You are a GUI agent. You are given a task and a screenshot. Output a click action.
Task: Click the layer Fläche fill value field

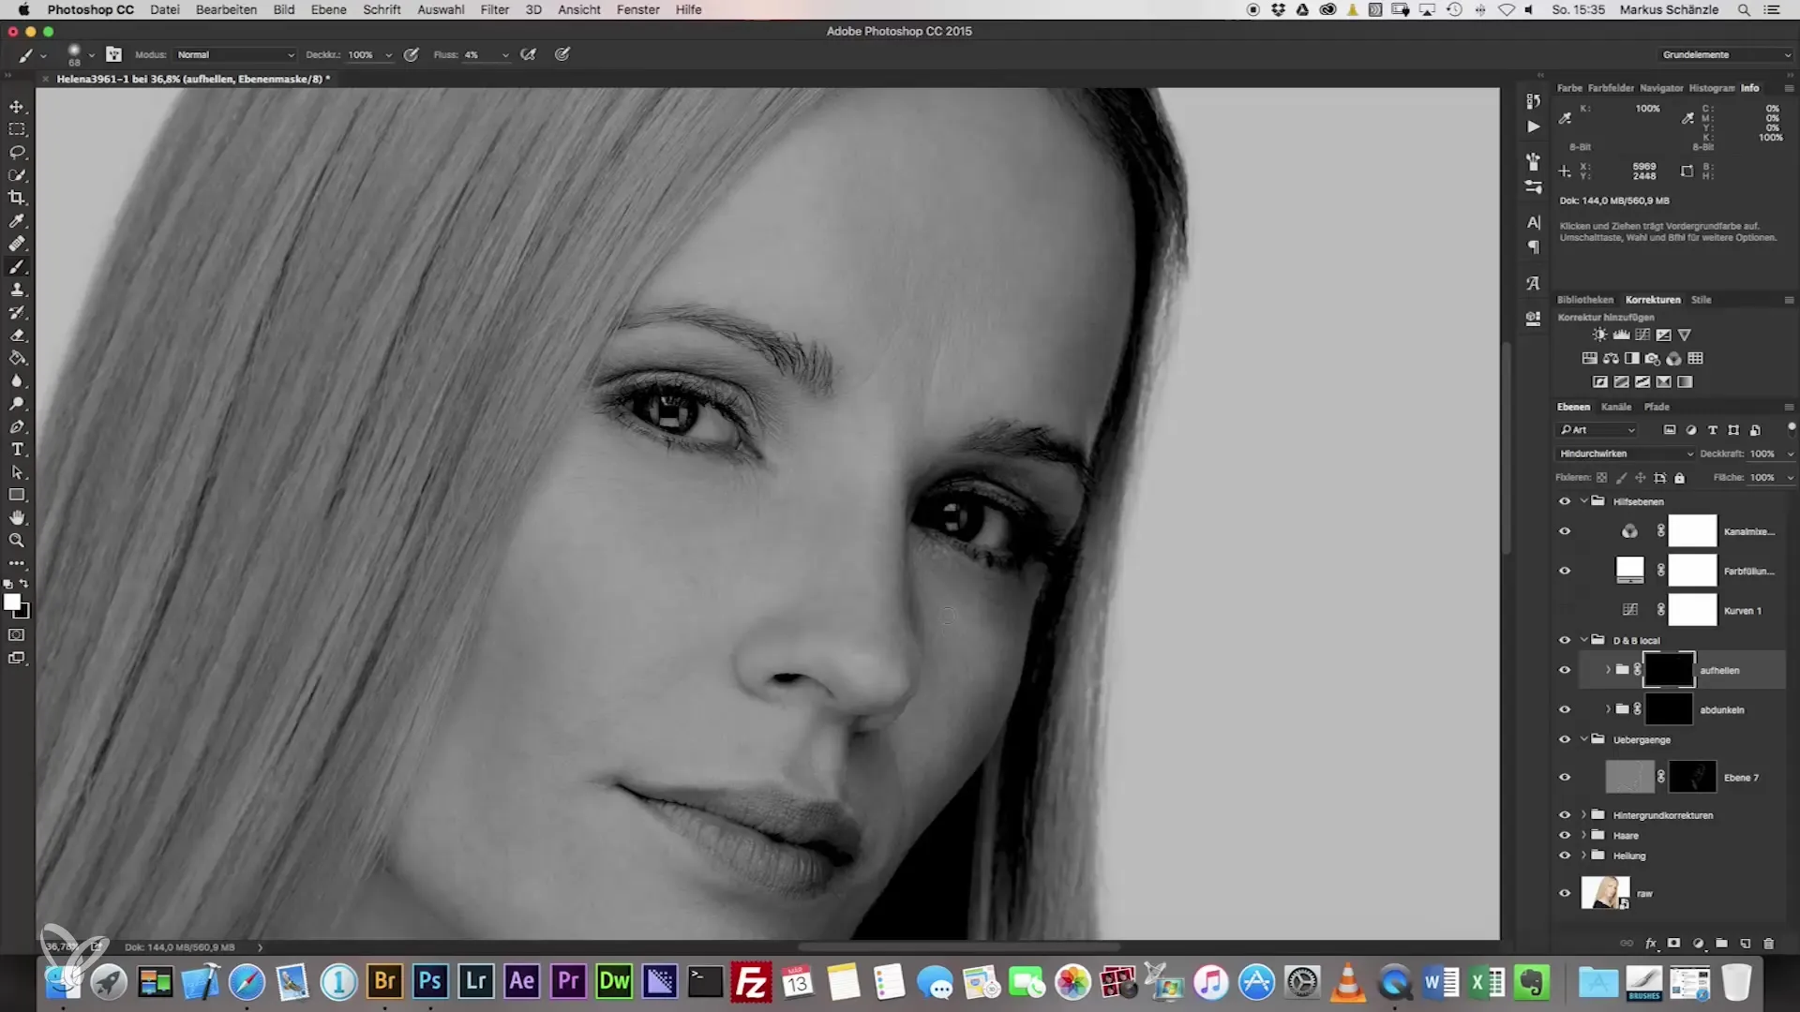pyautogui.click(x=1762, y=478)
